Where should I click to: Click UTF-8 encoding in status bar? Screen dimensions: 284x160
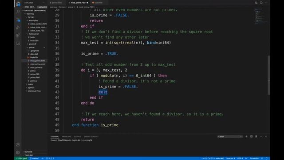[240, 158]
